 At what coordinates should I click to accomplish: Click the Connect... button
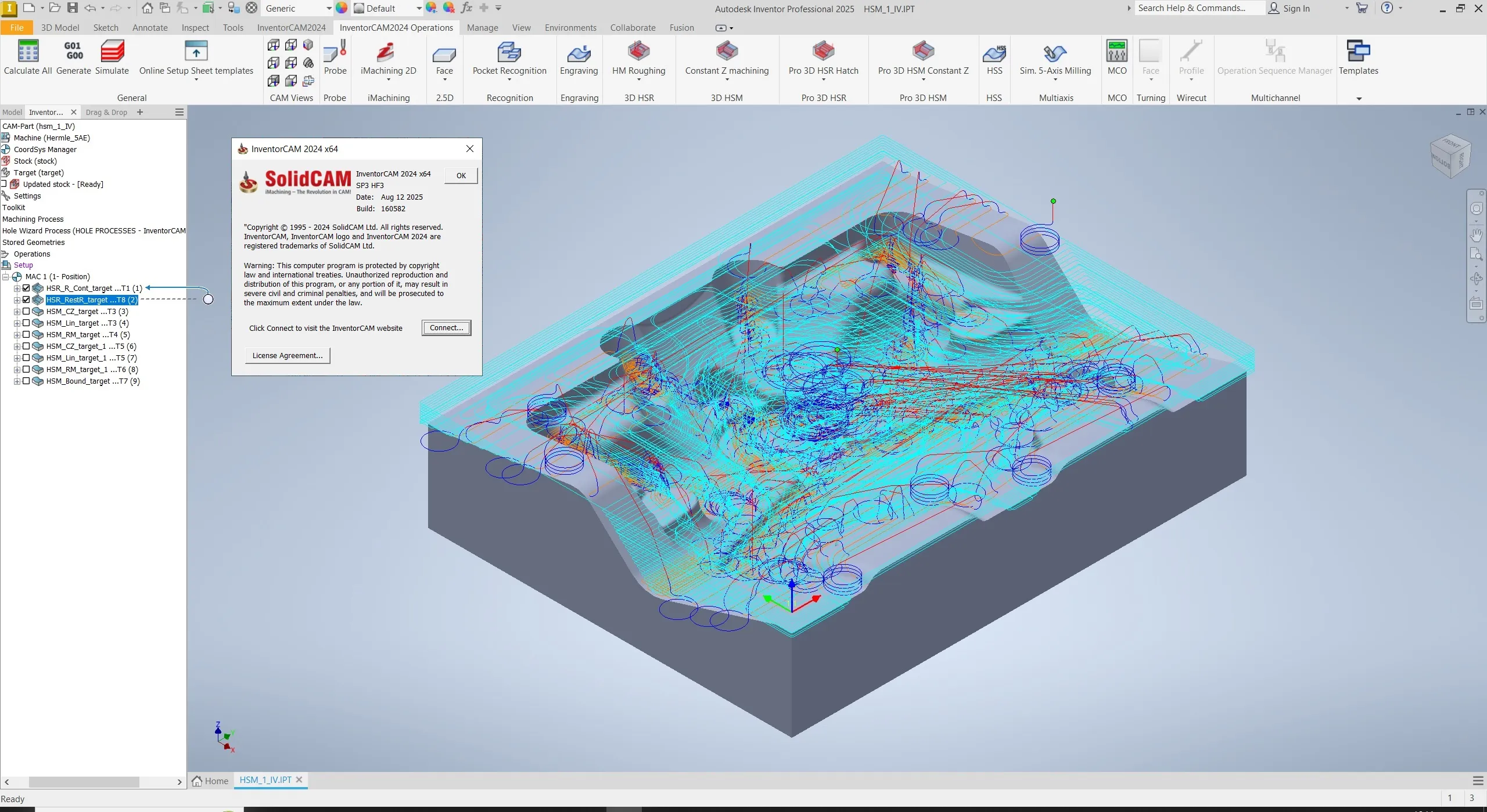click(446, 328)
